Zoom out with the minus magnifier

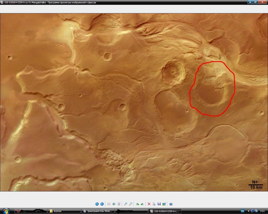[131, 204]
